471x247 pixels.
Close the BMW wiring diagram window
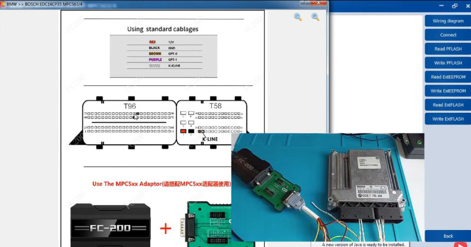pyautogui.click(x=319, y=3)
